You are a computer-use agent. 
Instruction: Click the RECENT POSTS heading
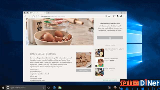[110, 45]
